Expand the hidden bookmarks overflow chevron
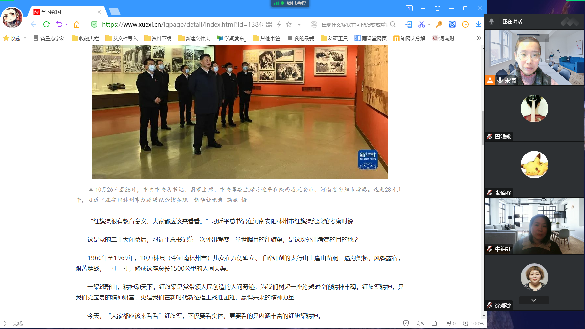 pyautogui.click(x=479, y=38)
